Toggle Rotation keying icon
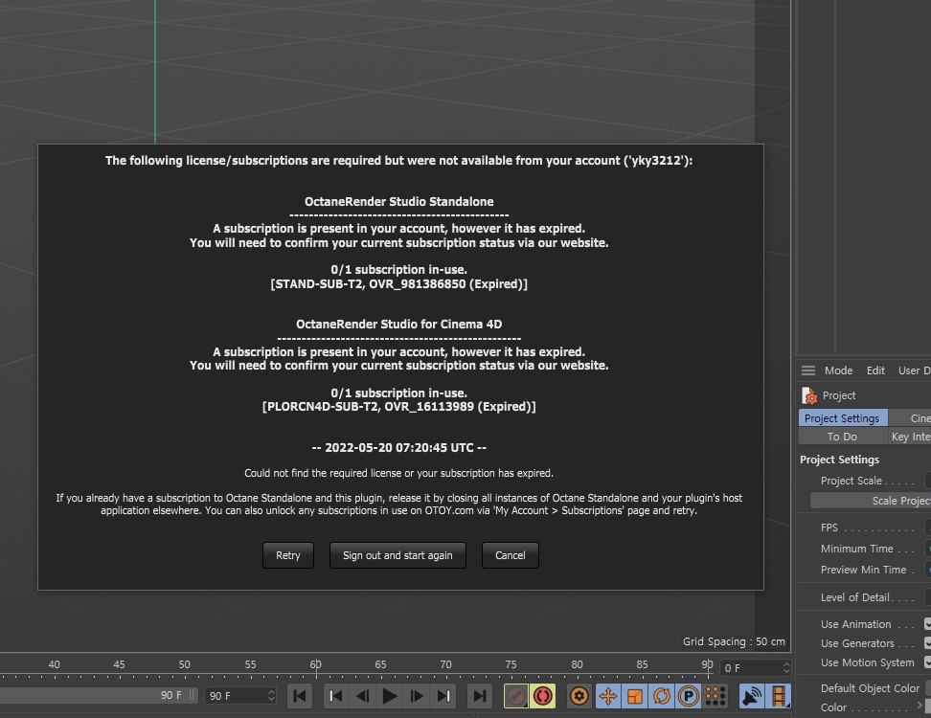 pyautogui.click(x=662, y=696)
